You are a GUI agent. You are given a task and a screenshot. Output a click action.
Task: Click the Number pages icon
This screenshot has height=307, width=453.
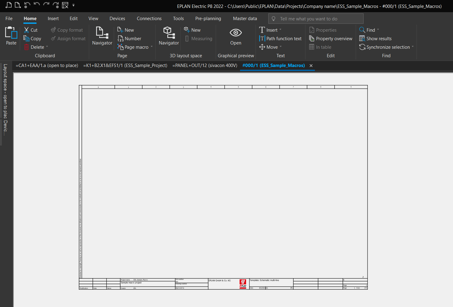120,38
